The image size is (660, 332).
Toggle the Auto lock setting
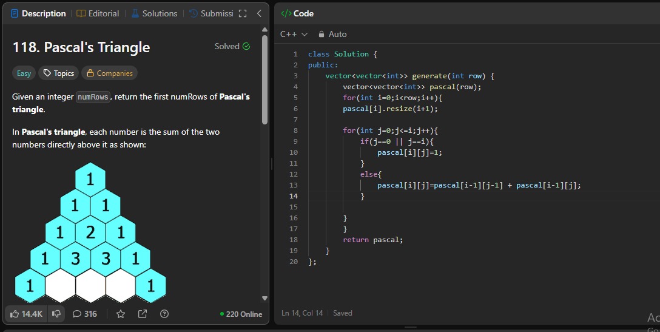tap(332, 34)
